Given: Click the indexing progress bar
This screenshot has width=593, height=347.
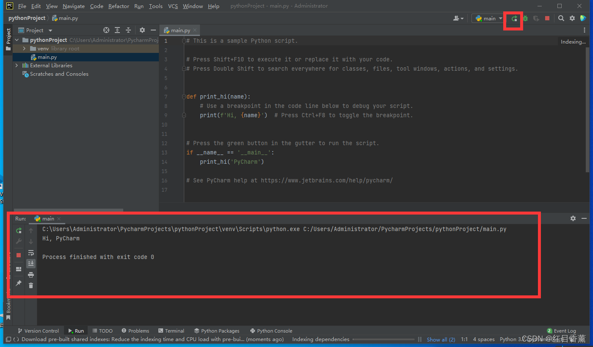Looking at the screenshot, I should tap(383, 339).
